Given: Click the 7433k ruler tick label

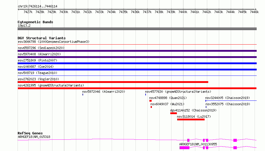Looking at the screenshot, I should click(x=99, y=12).
